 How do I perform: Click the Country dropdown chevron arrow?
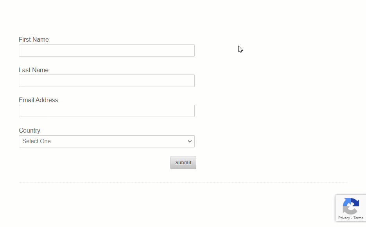point(190,141)
